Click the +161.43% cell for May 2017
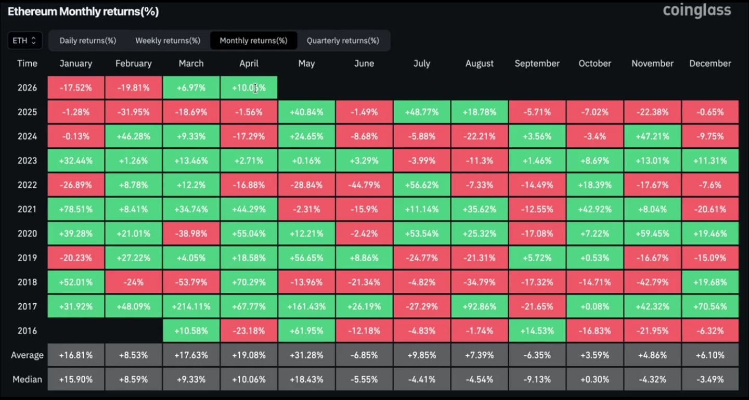The width and height of the screenshot is (749, 400). click(x=307, y=306)
